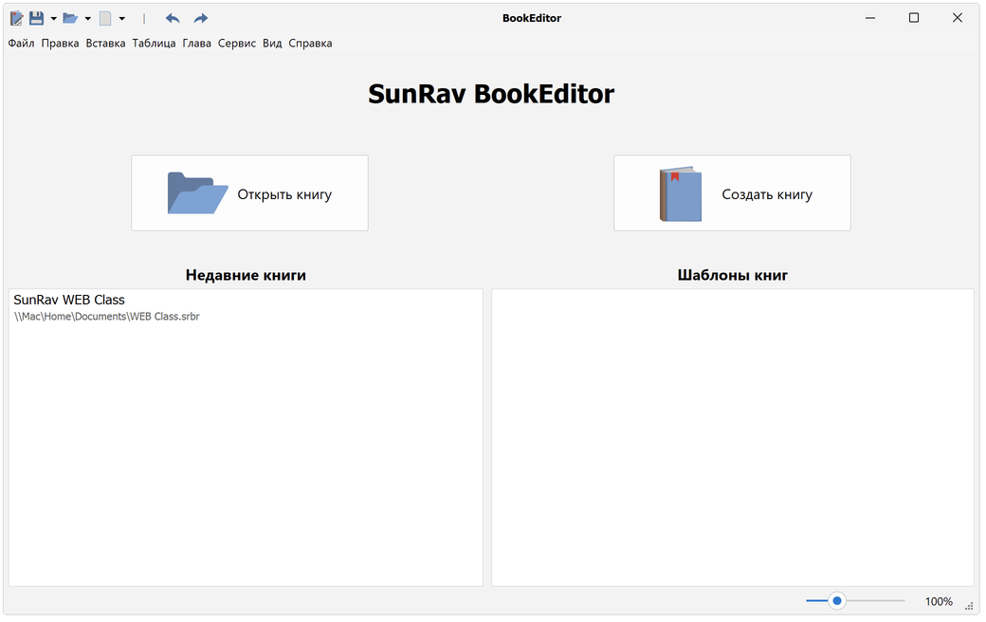Open the Вставка menu

[105, 44]
